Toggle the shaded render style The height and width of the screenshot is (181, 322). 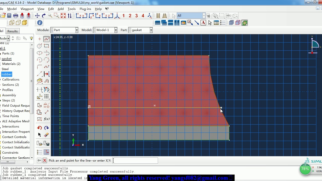tap(24, 23)
